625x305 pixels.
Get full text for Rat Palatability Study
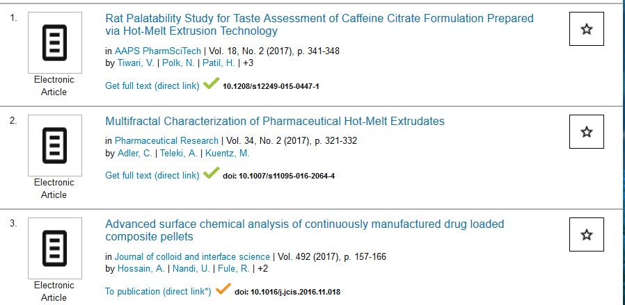[x=152, y=85]
